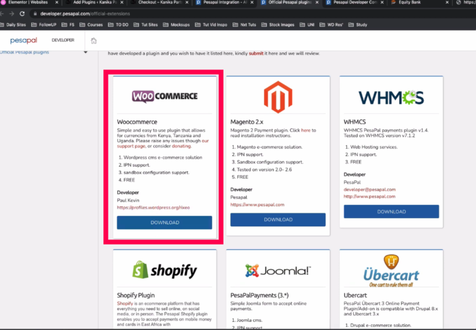Viewport: 476px width, 330px height.
Task: Click the home icon in header
Action: (x=94, y=41)
